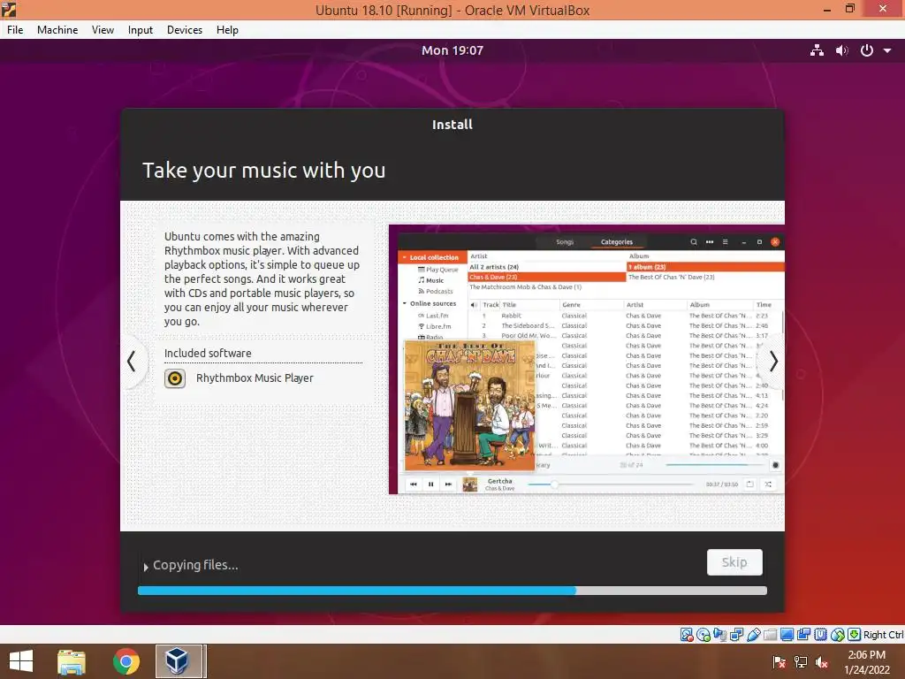Expand the Ubuntu system menu arrow
The height and width of the screenshot is (679, 905).
pyautogui.click(x=887, y=50)
